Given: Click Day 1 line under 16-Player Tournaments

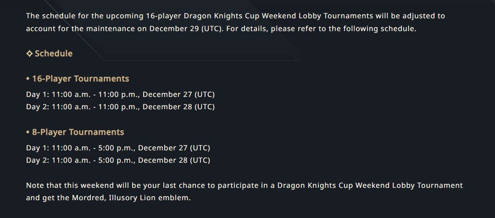Looking at the screenshot, I should (x=120, y=94).
